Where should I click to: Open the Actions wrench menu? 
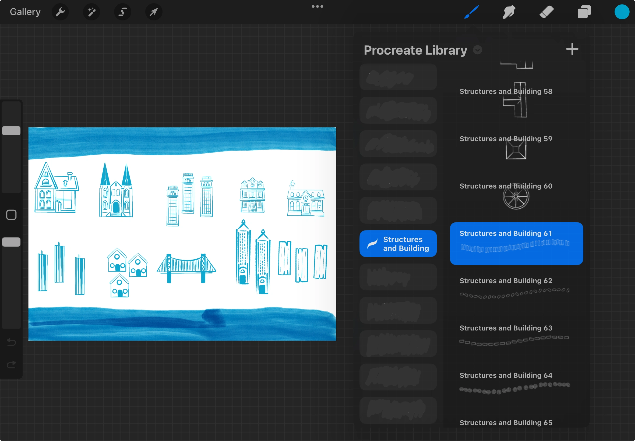[60, 12]
